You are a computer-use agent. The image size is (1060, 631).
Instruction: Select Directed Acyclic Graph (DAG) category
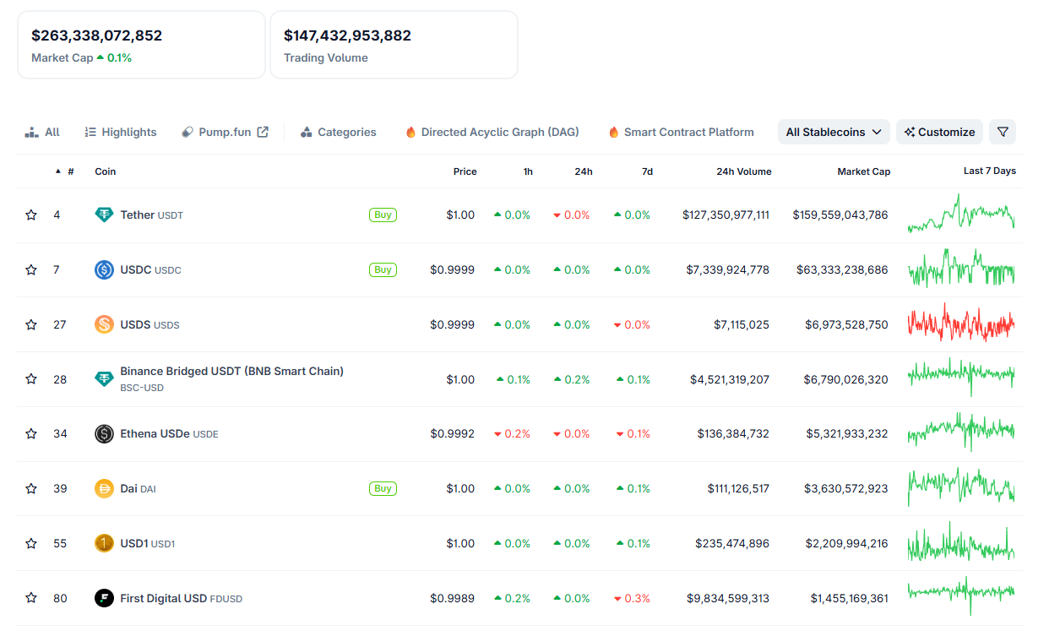point(492,133)
